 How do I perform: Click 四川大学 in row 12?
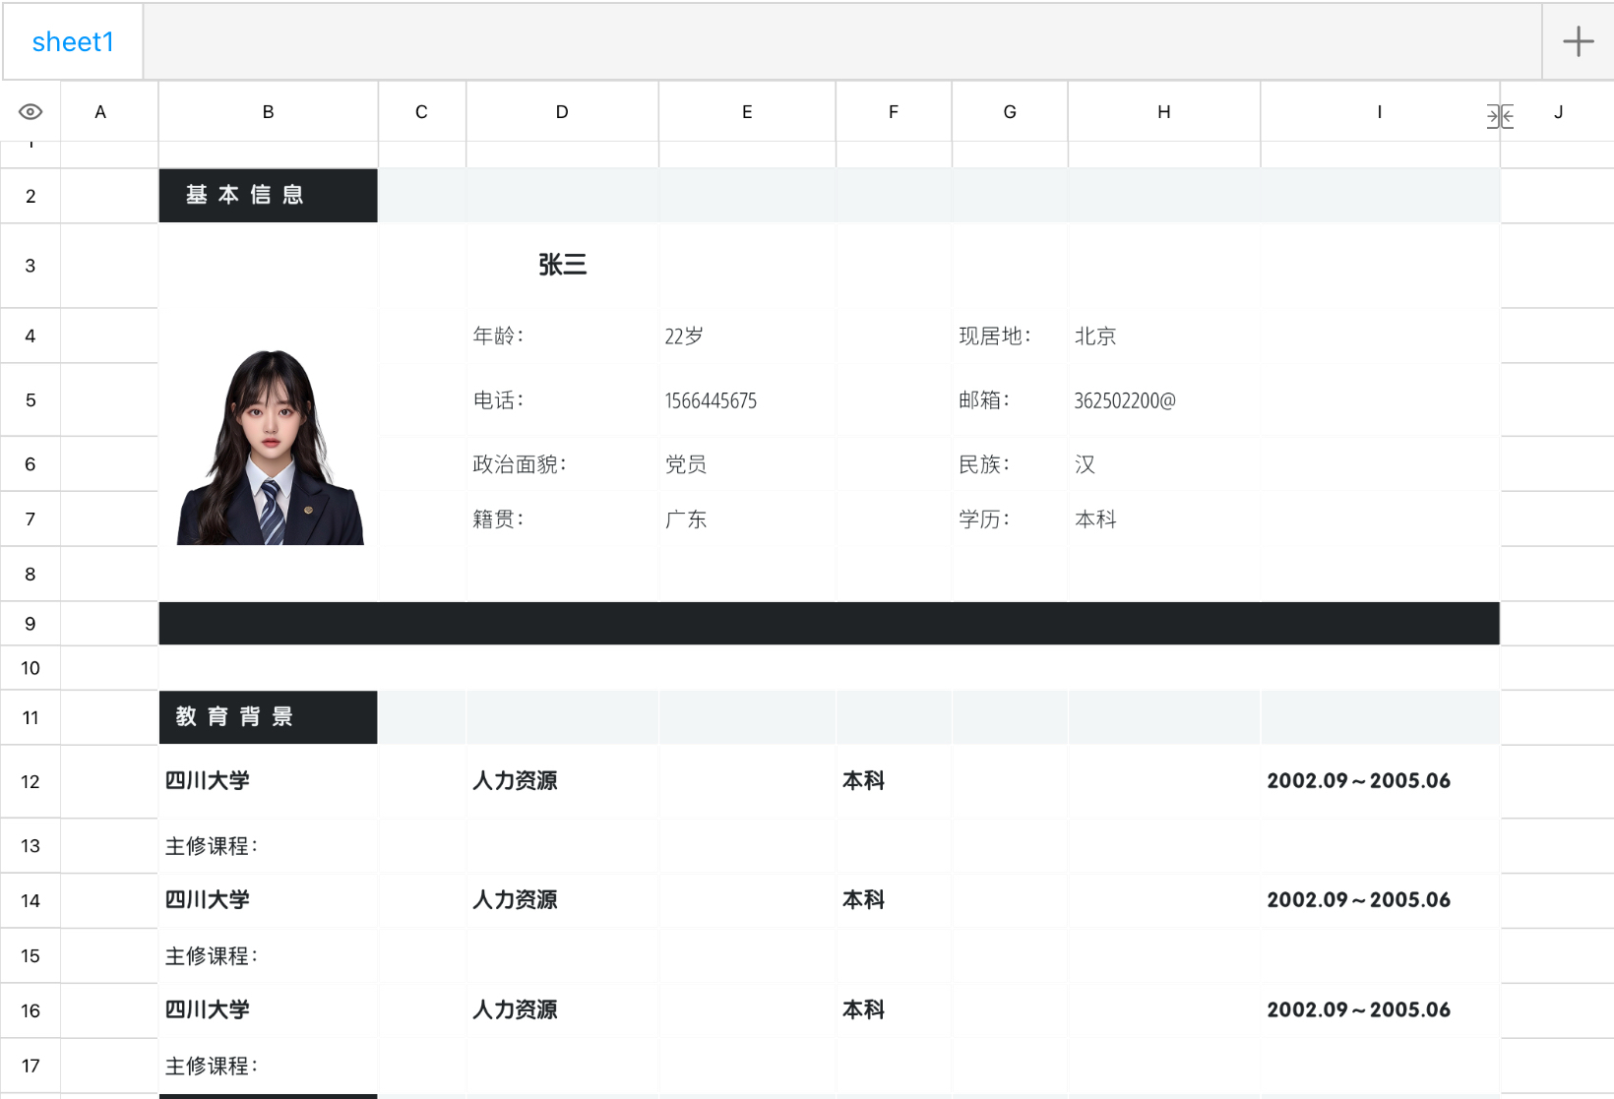pyautogui.click(x=208, y=781)
